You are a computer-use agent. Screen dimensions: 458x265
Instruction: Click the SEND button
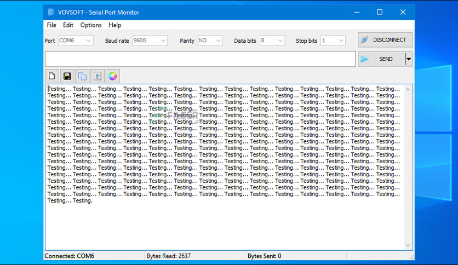[382, 59]
